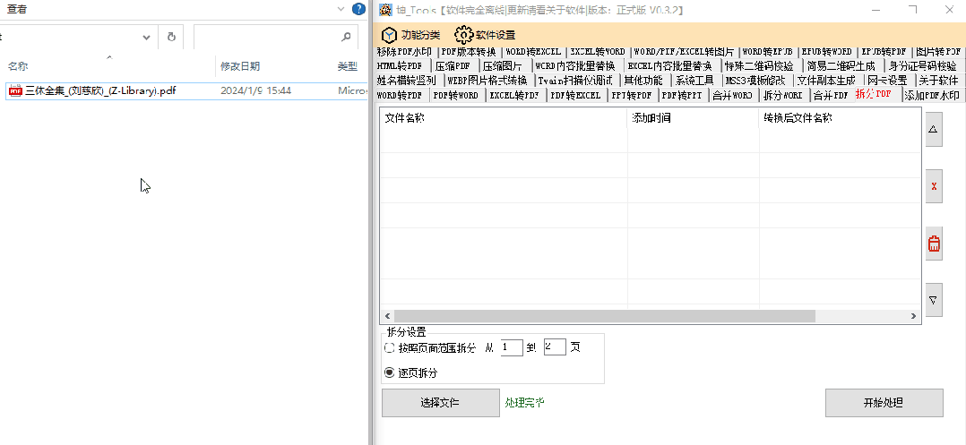Open the 其他功能 tab
The image size is (966, 445).
pos(643,81)
